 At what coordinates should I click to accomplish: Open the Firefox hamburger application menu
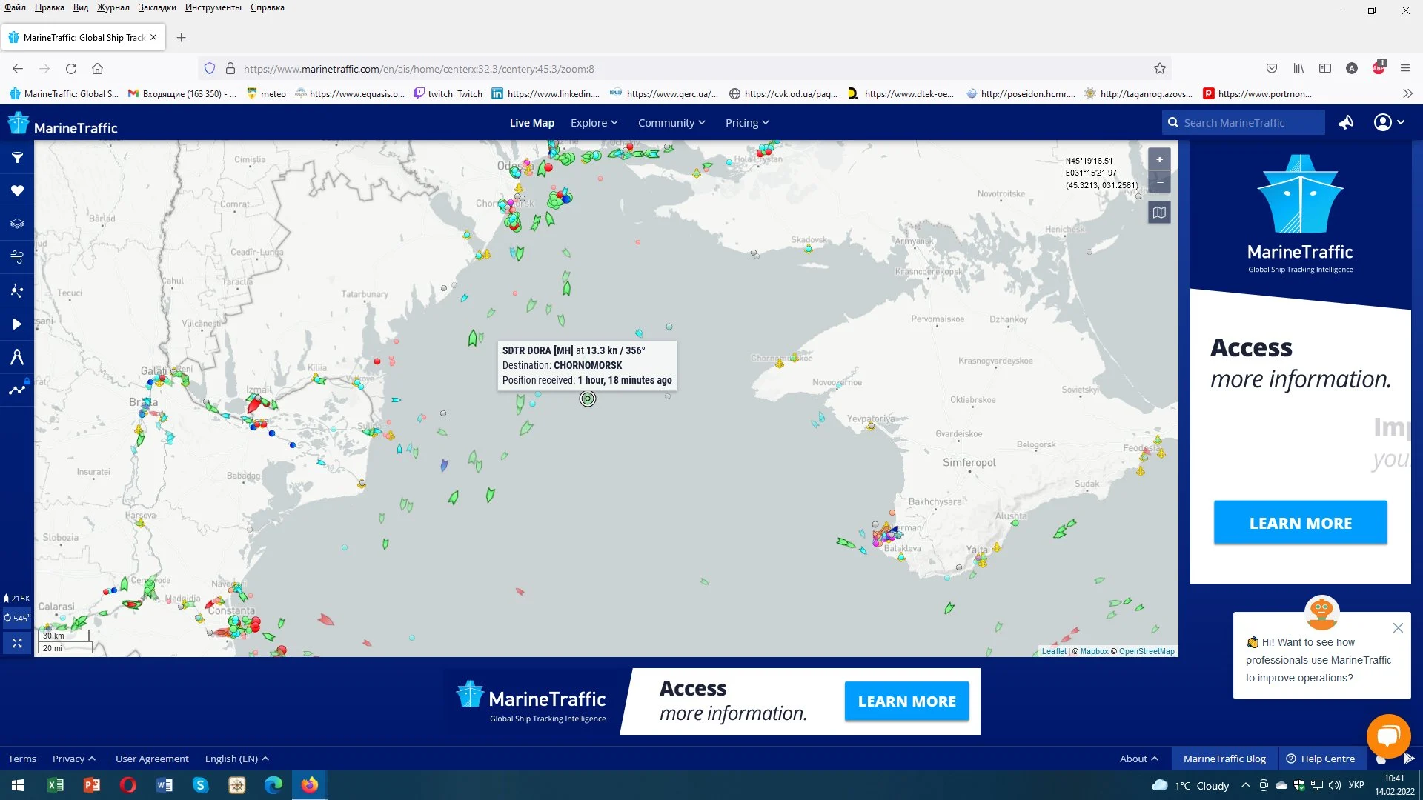tap(1405, 69)
